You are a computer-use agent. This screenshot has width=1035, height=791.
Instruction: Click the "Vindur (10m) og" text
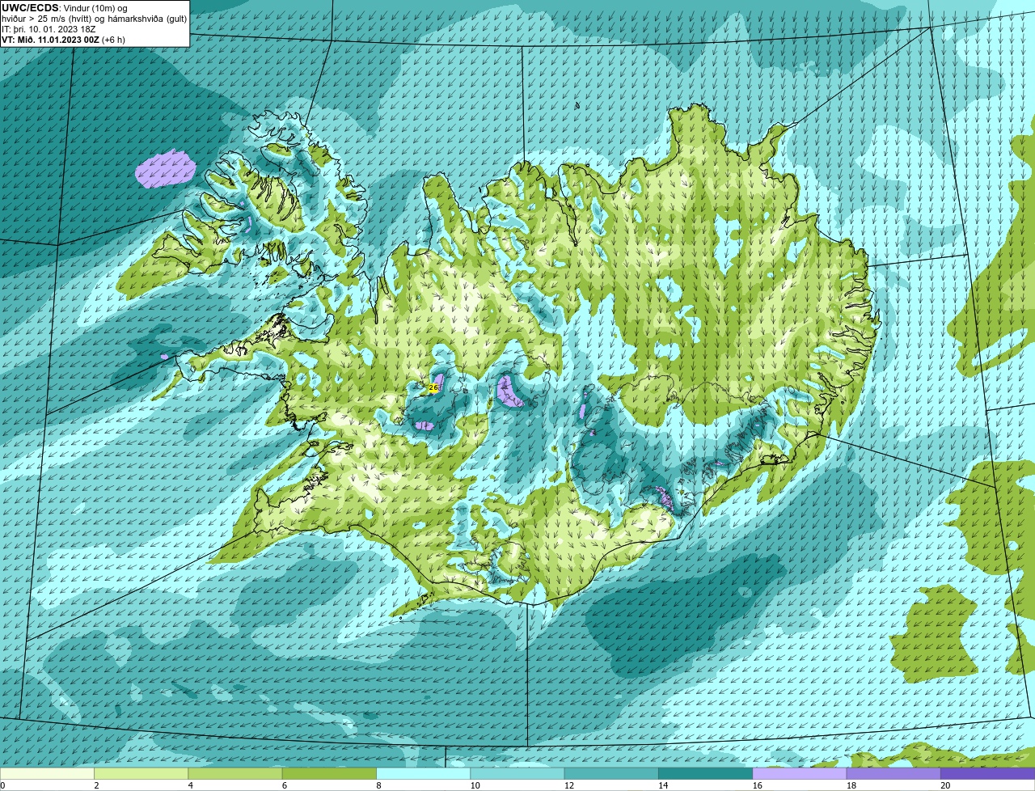pyautogui.click(x=95, y=8)
